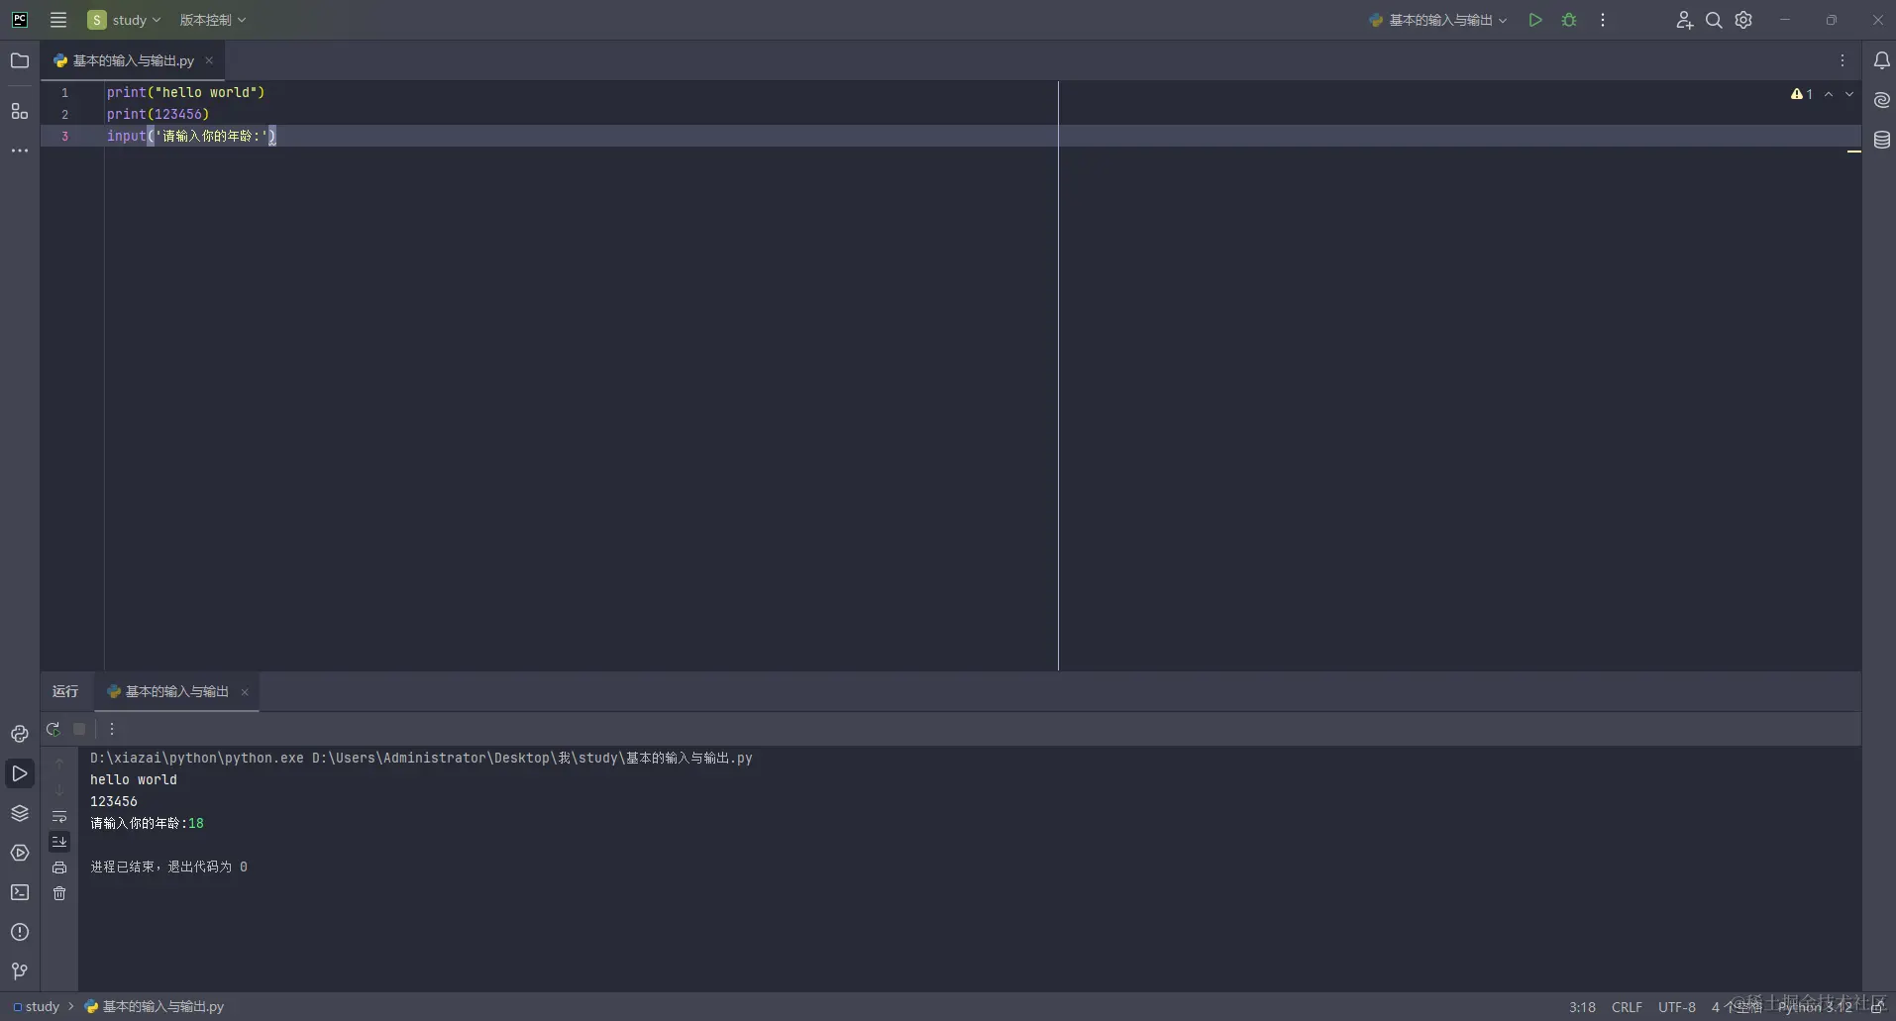Rerun the program in Run panel
This screenshot has height=1021, width=1896.
pos(53,729)
